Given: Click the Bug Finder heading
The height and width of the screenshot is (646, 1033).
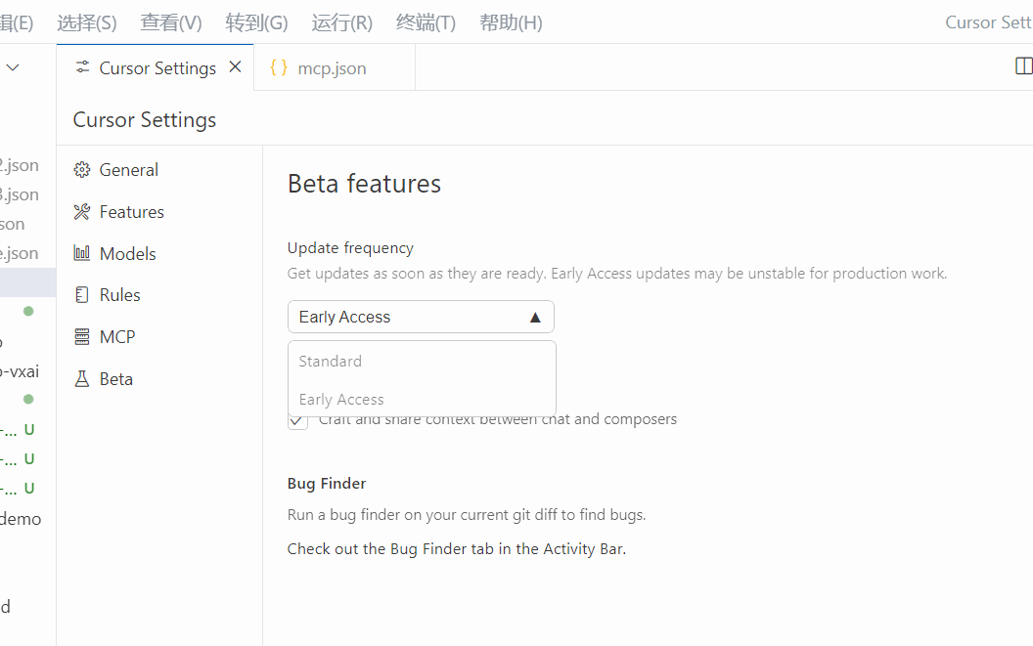Looking at the screenshot, I should coord(327,484).
